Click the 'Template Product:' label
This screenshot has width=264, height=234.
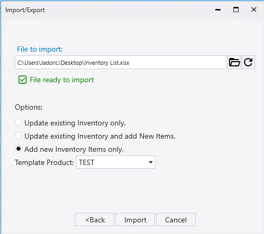pos(44,162)
